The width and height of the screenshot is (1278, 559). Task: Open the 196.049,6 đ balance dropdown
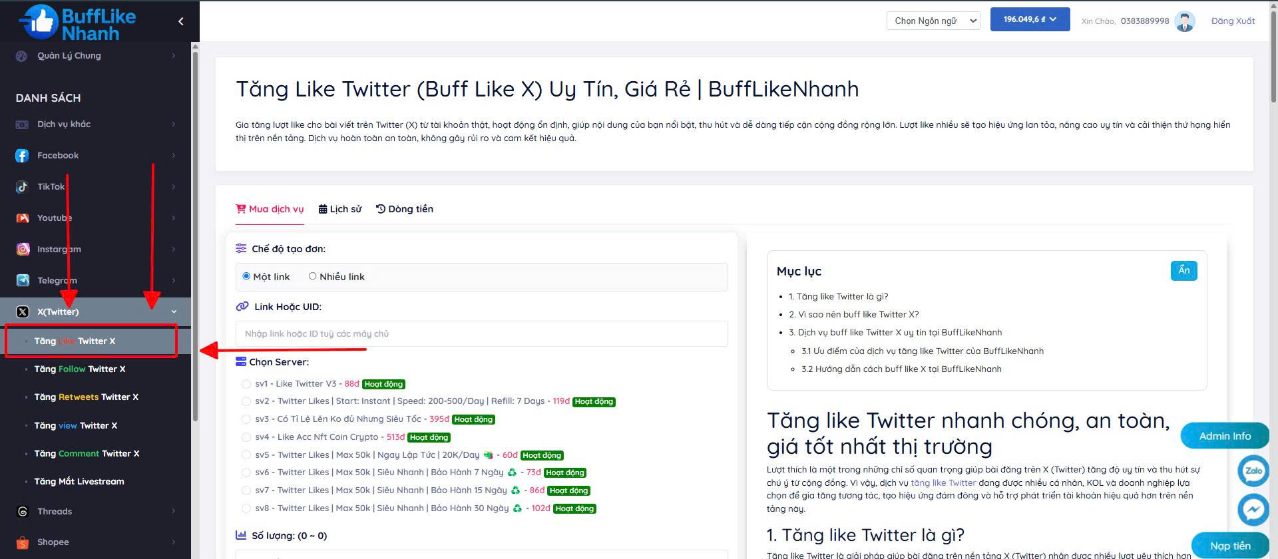[x=1030, y=19]
